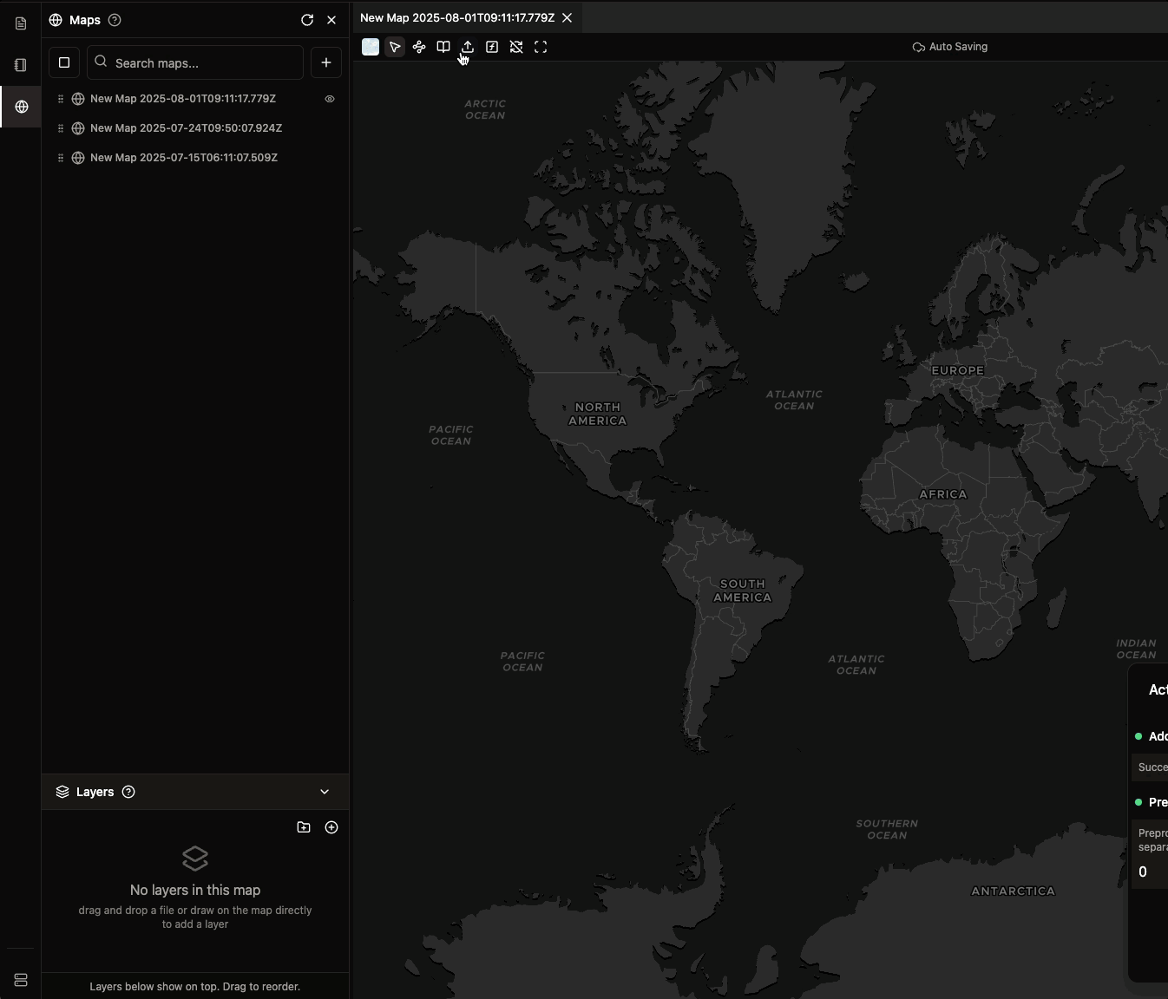Change the basemap style using the map thumbnail
1168x999 pixels.
[371, 47]
